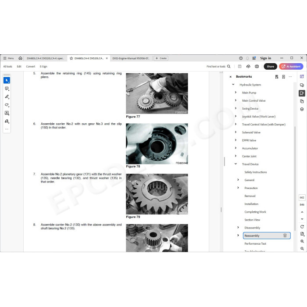This screenshot has width=307, height=307.
Task: Open the comments panel in right rail
Action: click(302, 85)
